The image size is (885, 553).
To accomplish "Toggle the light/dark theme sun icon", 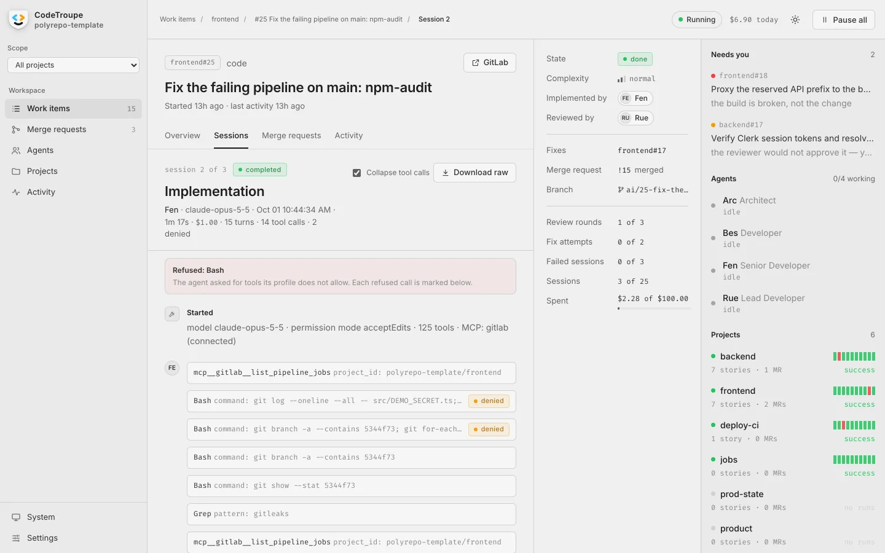I will [795, 20].
